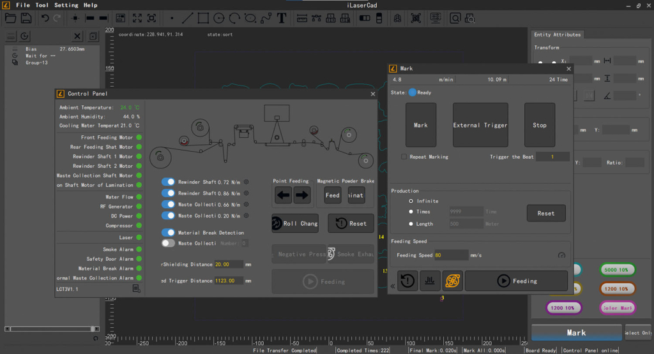Select the Line drawing tool

(187, 18)
